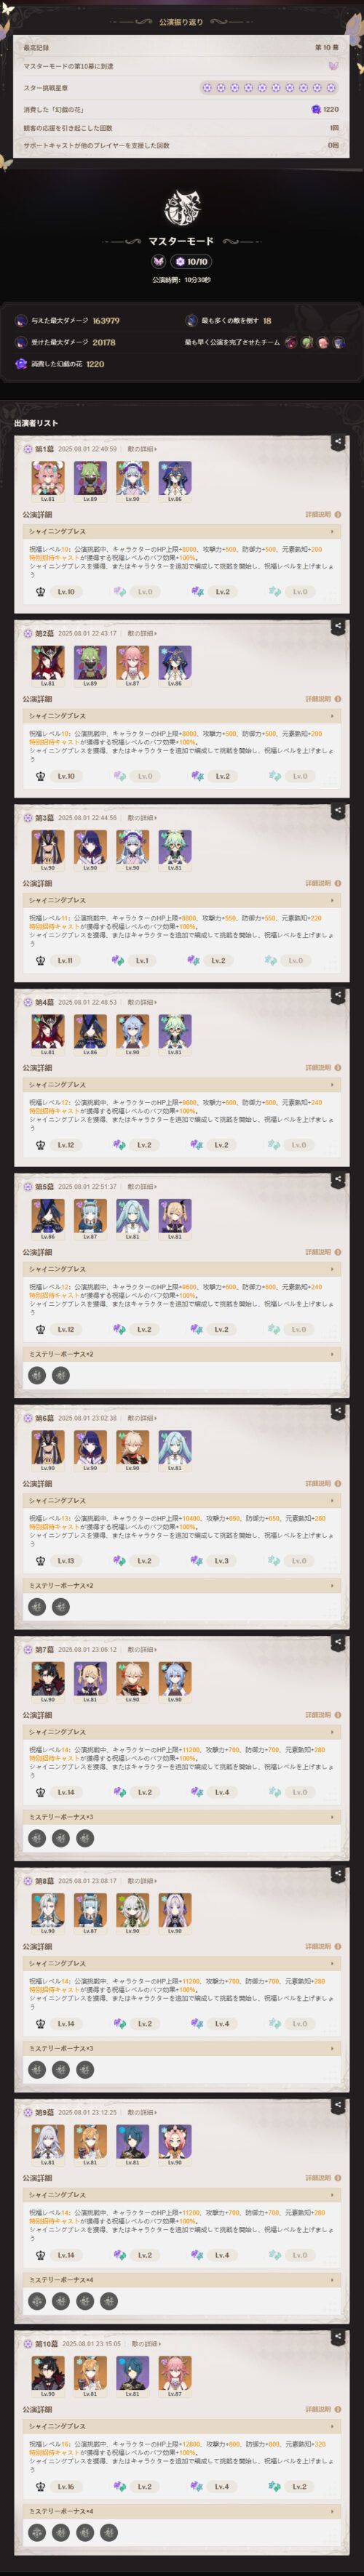Open 詳細説明 link in 第4幕
Image resolution: width=364 pixels, height=2576 pixels.
318,1067
